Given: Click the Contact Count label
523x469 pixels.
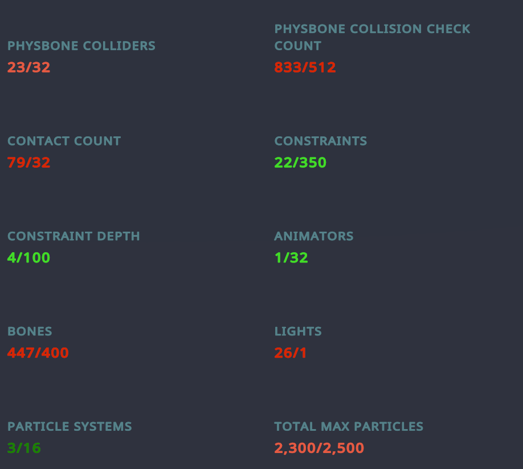Looking at the screenshot, I should click(64, 141).
